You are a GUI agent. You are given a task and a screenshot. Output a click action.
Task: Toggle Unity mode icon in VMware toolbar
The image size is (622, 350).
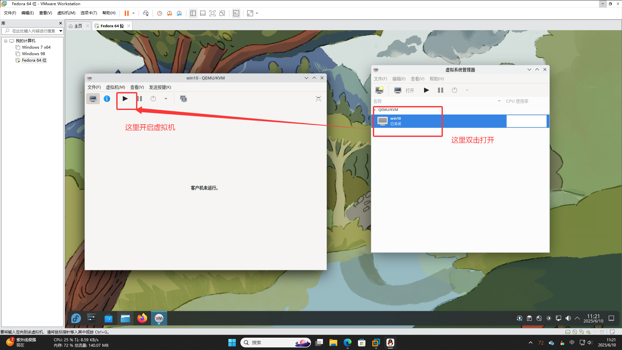[222, 13]
